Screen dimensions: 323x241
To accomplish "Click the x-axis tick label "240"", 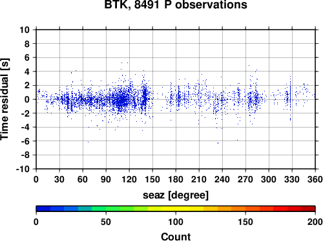I will [x=222, y=179].
